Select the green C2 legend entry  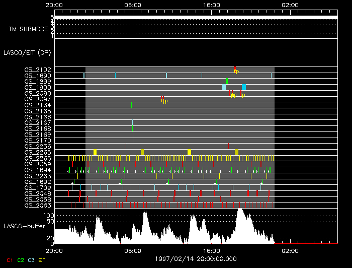click(21, 260)
